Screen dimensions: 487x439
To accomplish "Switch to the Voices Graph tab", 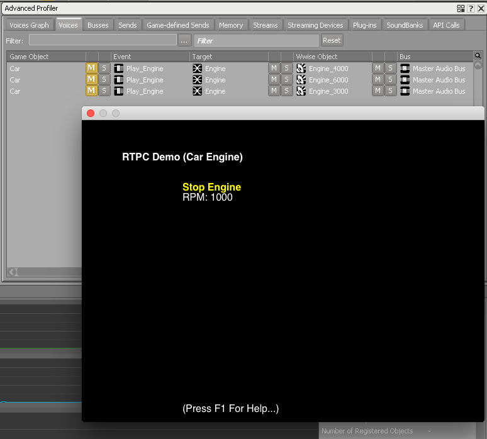I will 29,25.
